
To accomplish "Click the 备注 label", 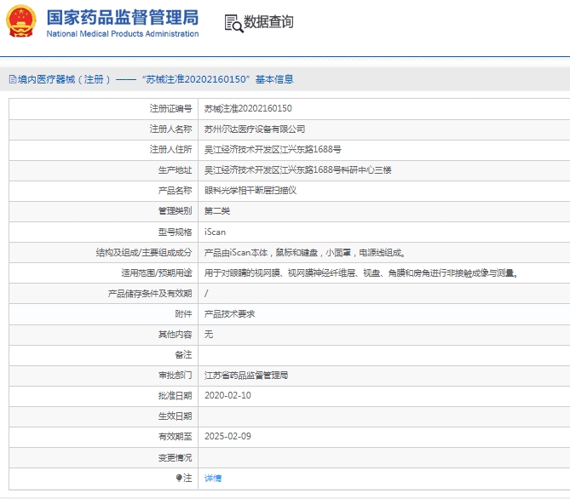I will point(183,354).
